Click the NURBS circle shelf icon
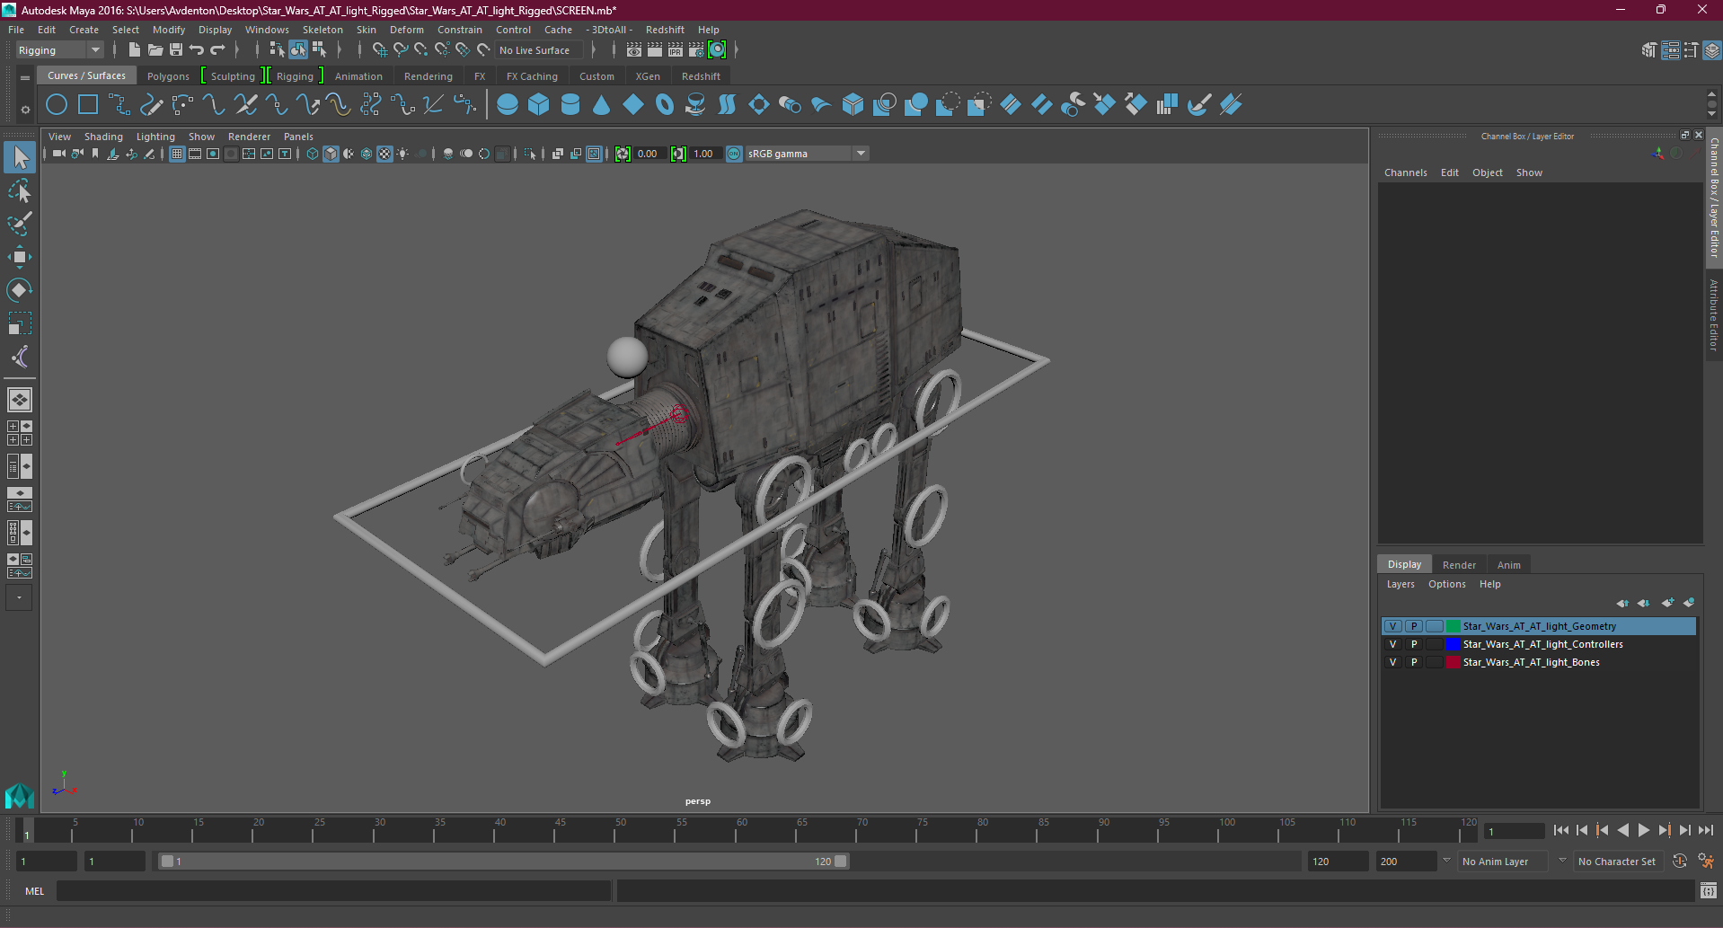The width and height of the screenshot is (1723, 928). tap(57, 105)
